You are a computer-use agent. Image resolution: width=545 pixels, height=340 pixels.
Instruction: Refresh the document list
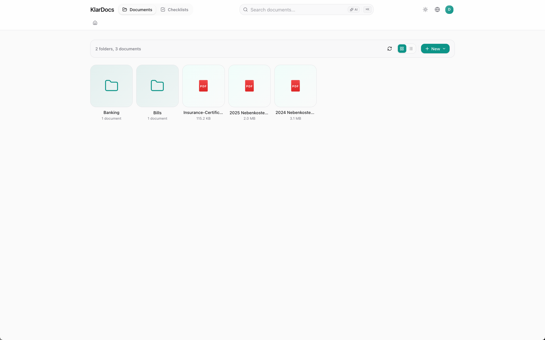pyautogui.click(x=389, y=49)
